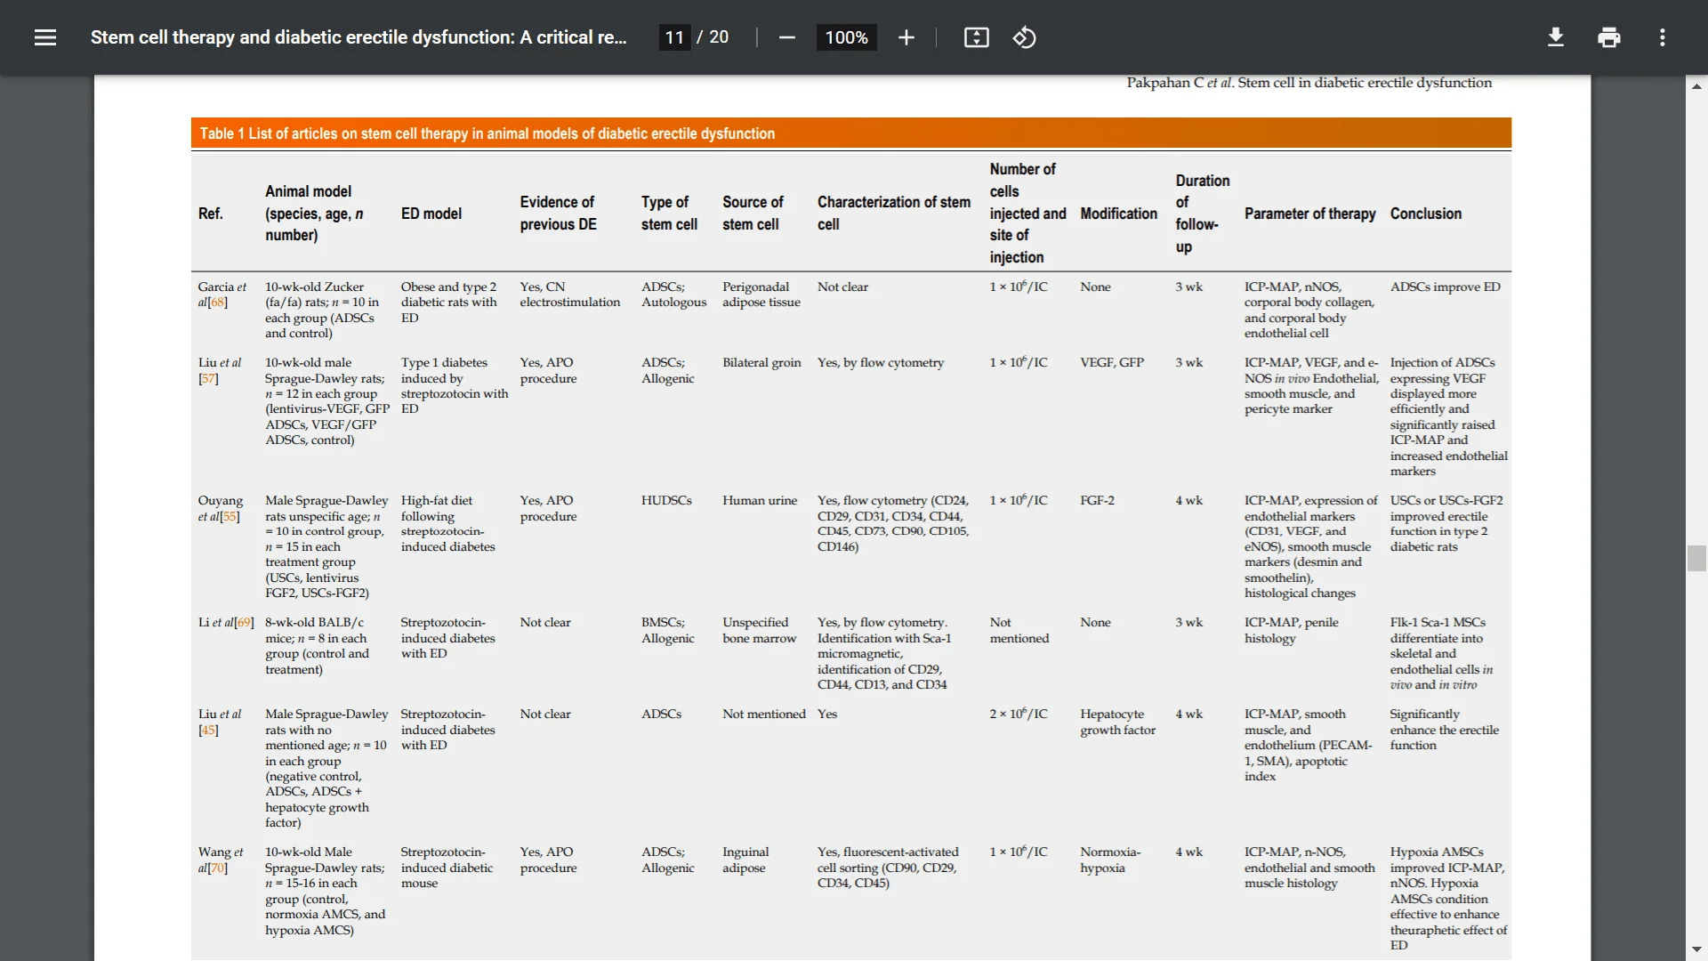Click 'Perigonadal adipose tissue' cell
Image resolution: width=1708 pixels, height=961 pixels.
coord(761,295)
